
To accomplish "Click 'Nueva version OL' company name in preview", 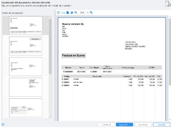I will (x=73, y=24).
